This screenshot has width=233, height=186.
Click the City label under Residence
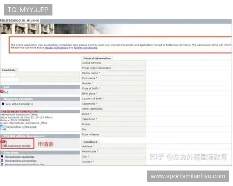85,157
